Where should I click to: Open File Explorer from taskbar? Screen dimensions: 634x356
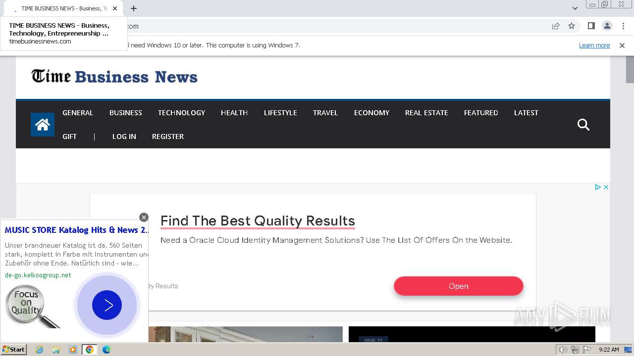[56, 350]
